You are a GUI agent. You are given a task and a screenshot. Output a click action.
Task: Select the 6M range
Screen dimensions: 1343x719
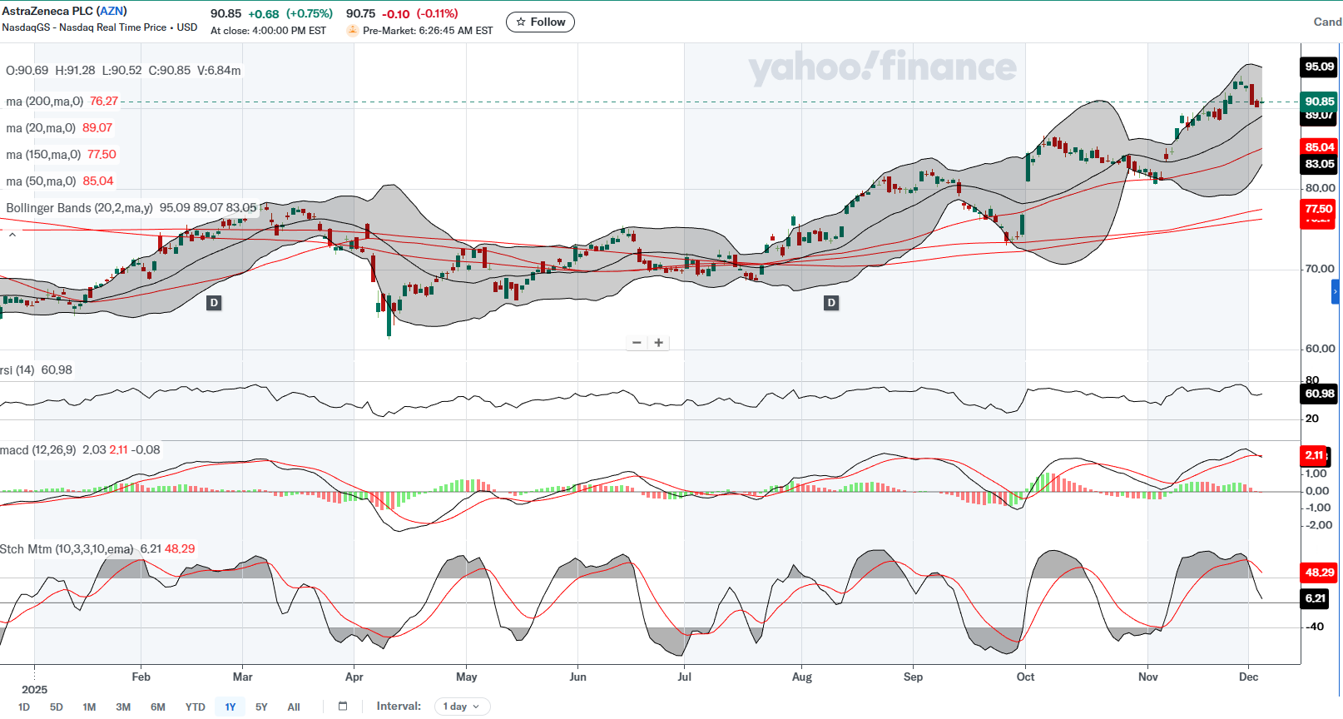158,707
